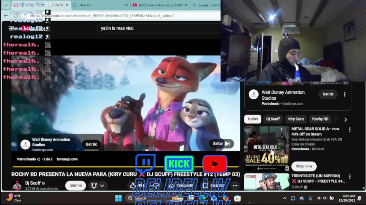
Task: View site information icon beside the URL
Action: 25,16
